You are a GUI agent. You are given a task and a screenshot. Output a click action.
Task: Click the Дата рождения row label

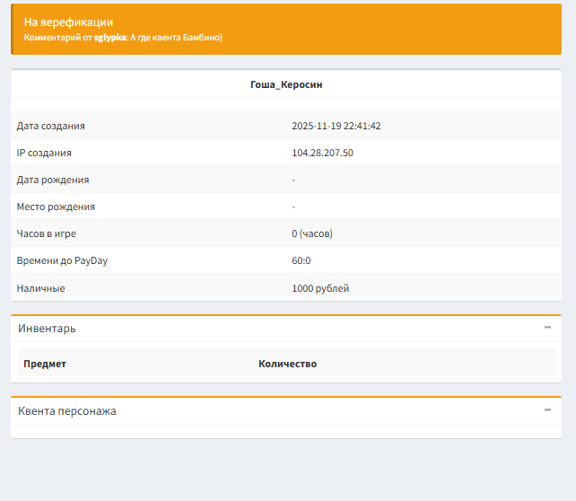53,180
